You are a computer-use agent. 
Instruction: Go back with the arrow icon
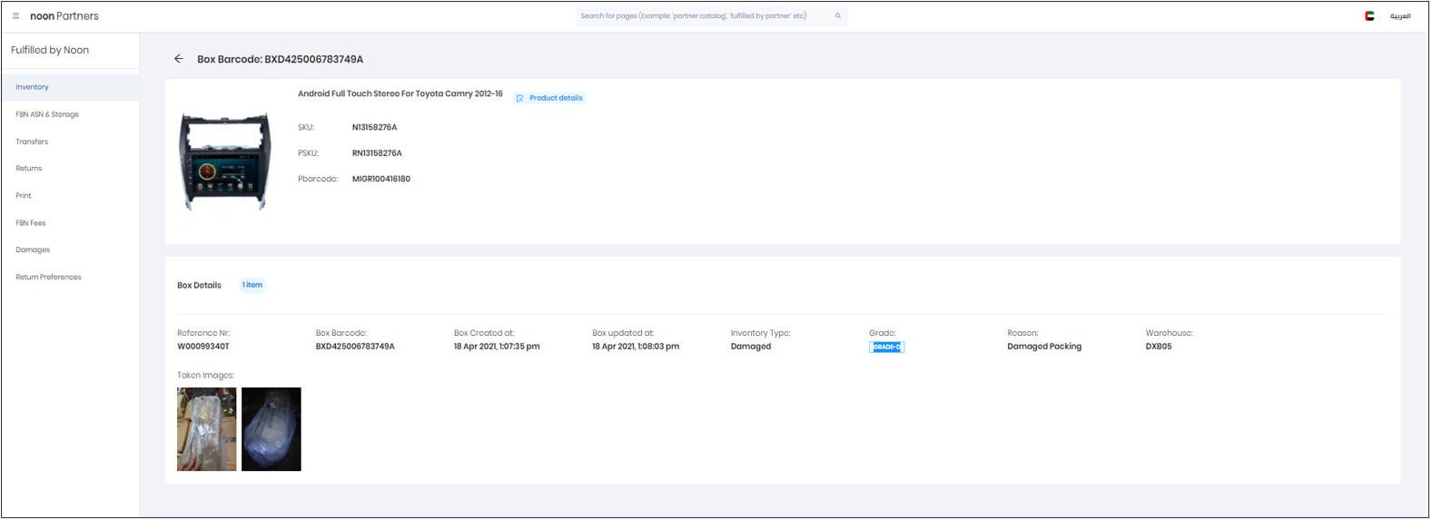click(x=178, y=59)
